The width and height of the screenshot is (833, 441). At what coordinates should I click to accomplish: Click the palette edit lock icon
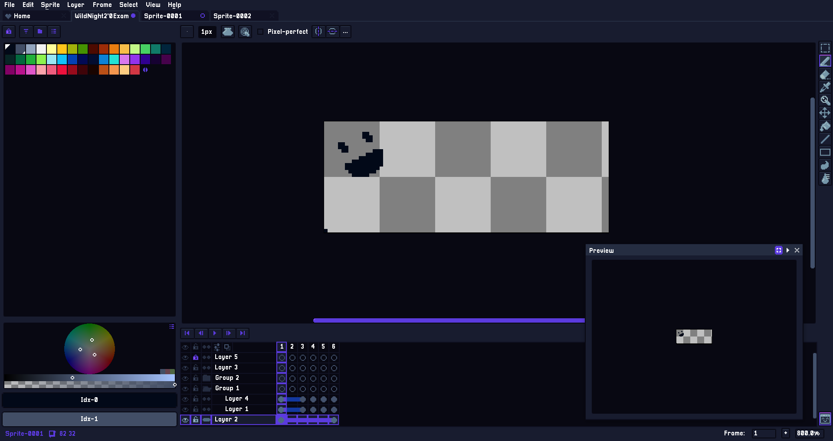(9, 31)
